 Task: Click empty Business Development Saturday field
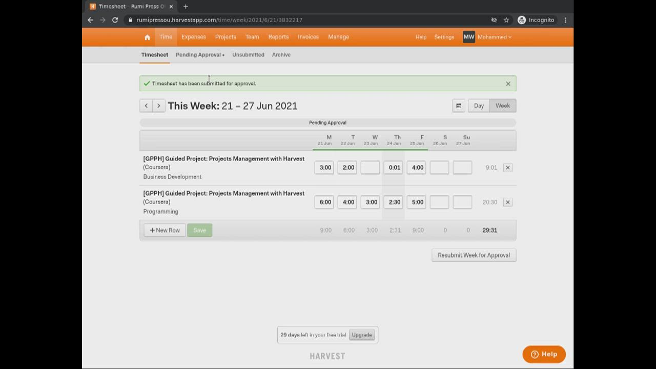coord(439,168)
